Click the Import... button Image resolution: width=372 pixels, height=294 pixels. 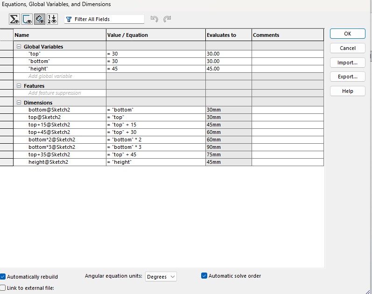coord(347,63)
